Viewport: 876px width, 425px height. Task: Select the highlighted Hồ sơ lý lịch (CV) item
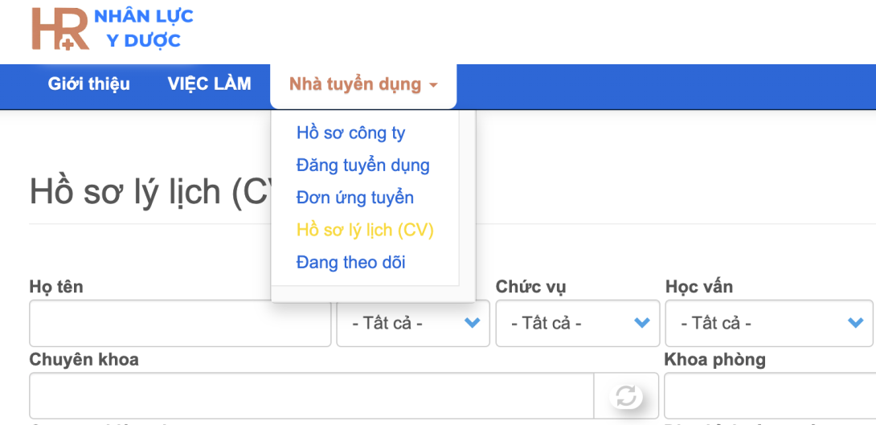pyautogui.click(x=365, y=231)
